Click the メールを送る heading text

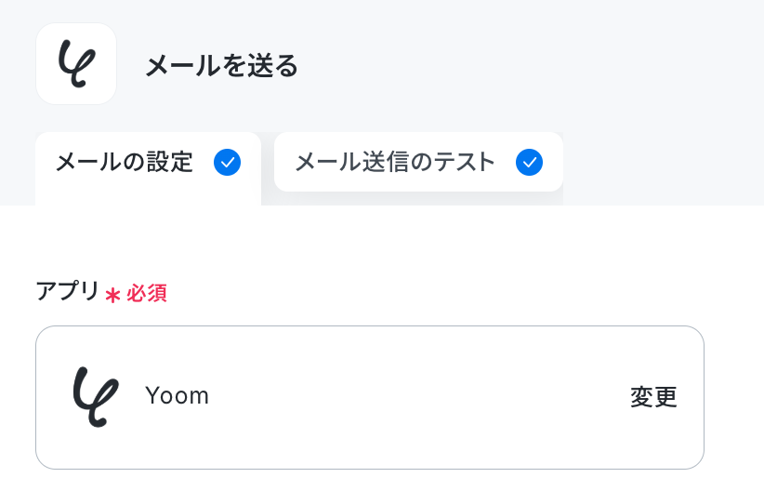coord(222,65)
